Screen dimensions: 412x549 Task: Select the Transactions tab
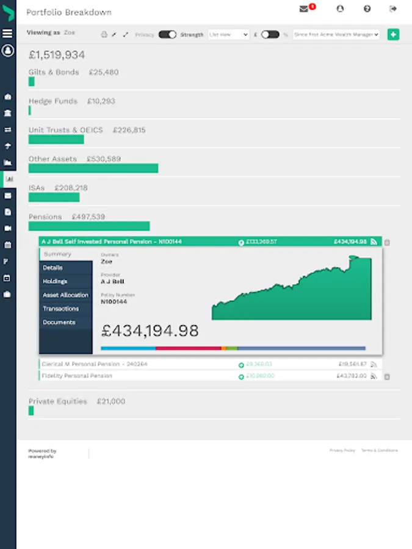(66, 309)
